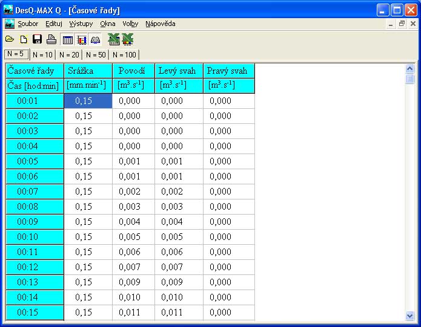Switch to the N = 10 tab
Screen dimensions: 421x327
(42, 54)
